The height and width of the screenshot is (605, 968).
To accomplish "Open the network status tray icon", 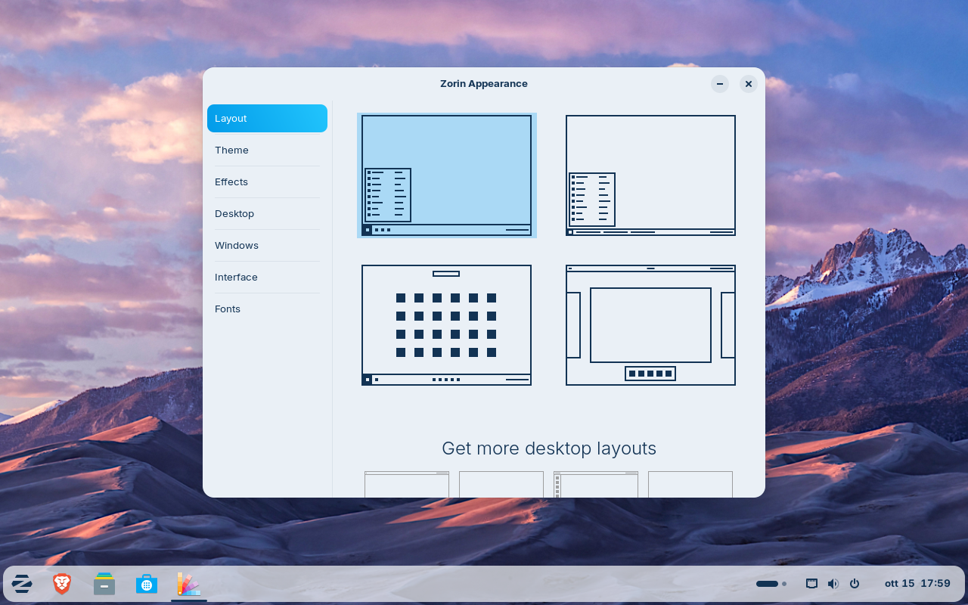I will pyautogui.click(x=811, y=584).
